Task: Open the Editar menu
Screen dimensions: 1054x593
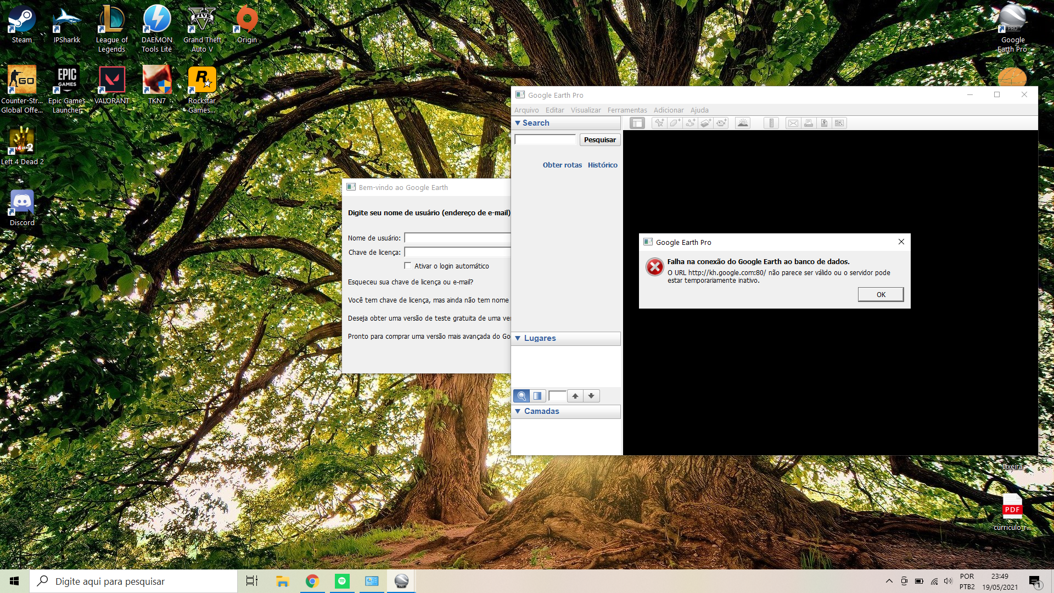Action: 554,110
